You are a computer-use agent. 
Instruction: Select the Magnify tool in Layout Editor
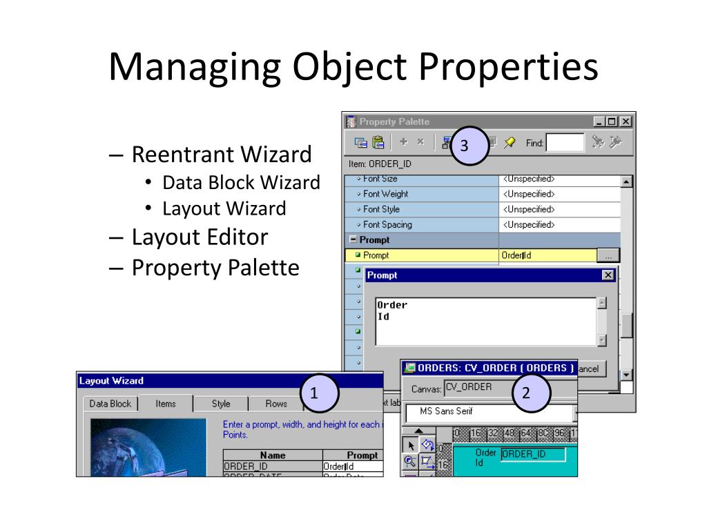click(x=410, y=462)
